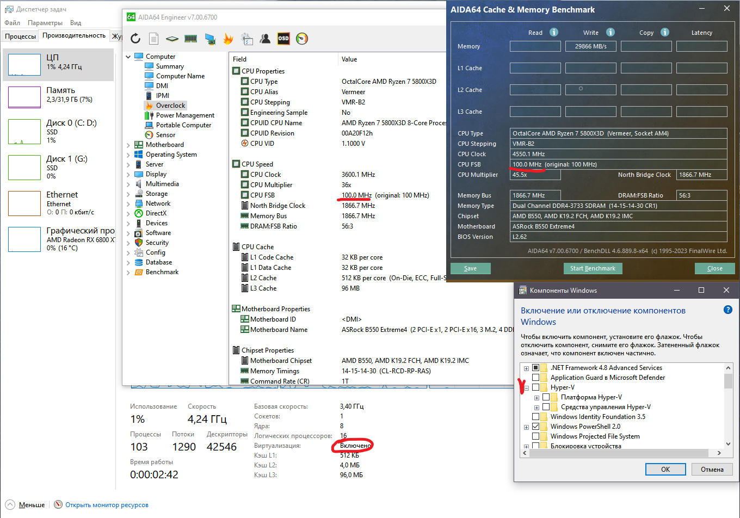Click the Fewer details chevron icon in Task Manager

pyautogui.click(x=10, y=505)
